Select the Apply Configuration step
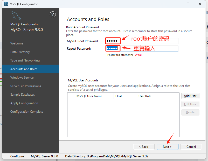Screen dimensions: 208x161 pyautogui.click(x=24, y=103)
